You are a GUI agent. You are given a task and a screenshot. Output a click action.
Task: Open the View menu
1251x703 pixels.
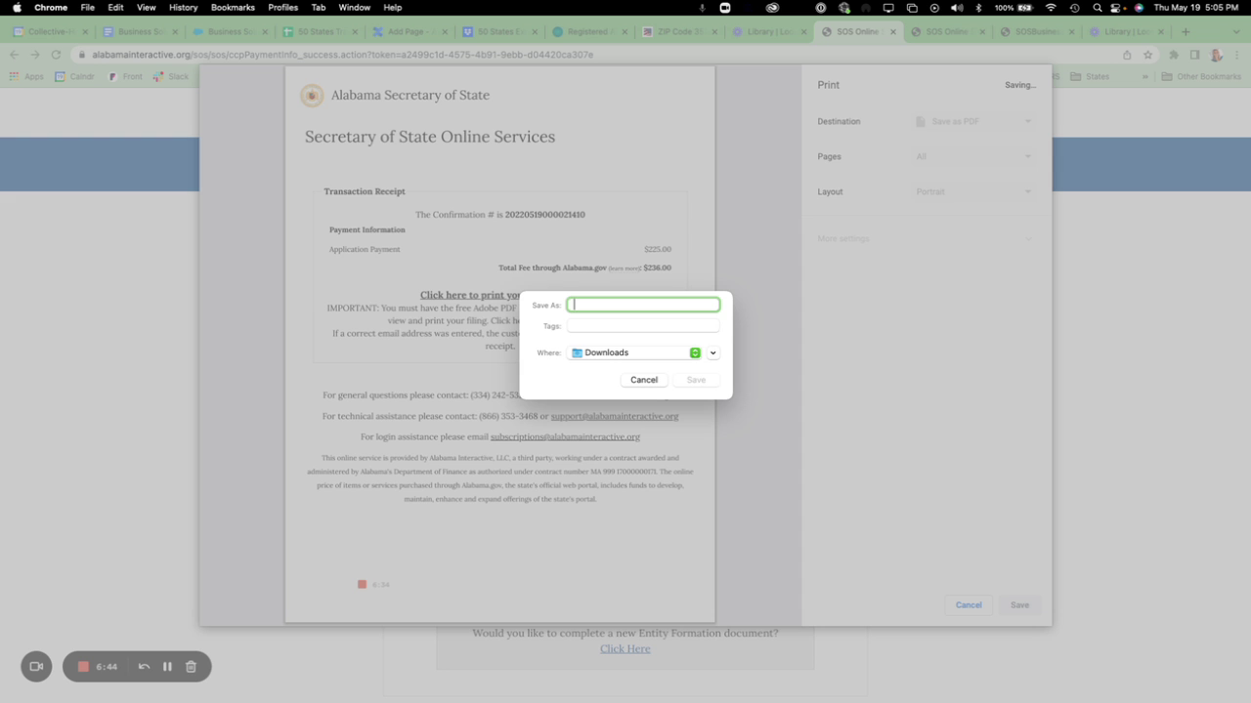(147, 7)
